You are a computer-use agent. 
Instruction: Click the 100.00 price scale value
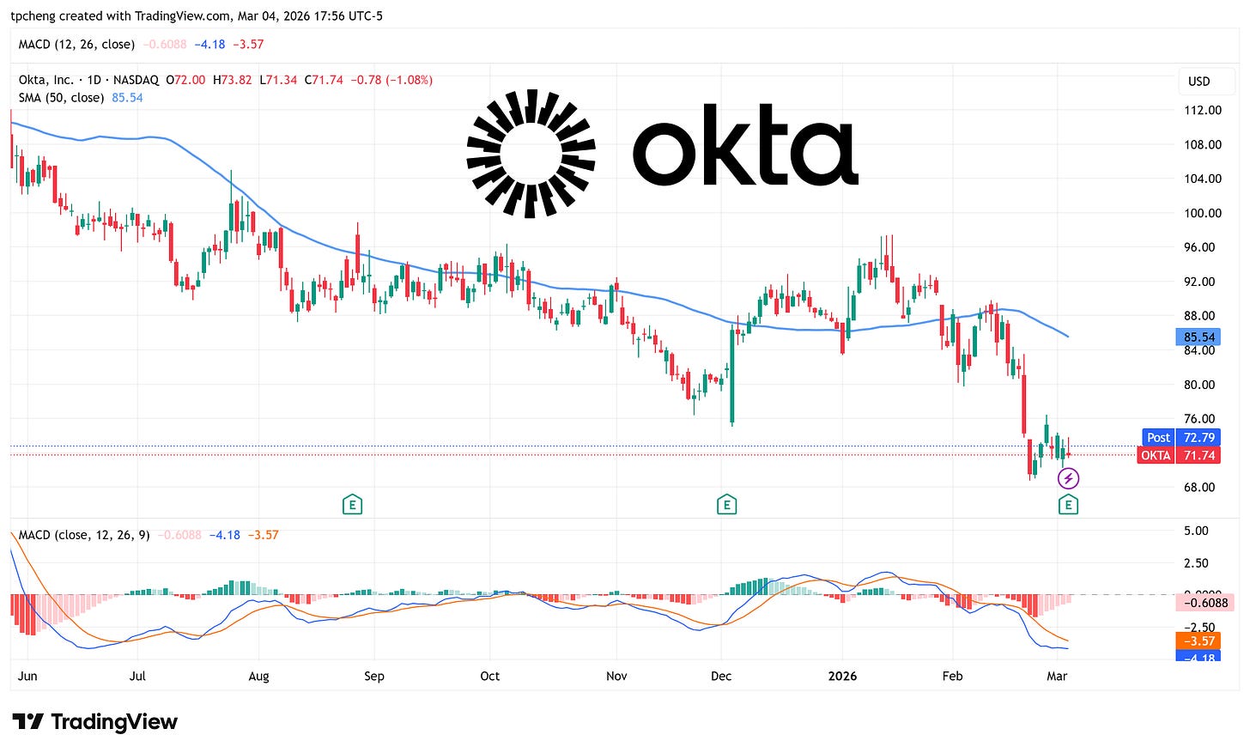coord(1203,213)
